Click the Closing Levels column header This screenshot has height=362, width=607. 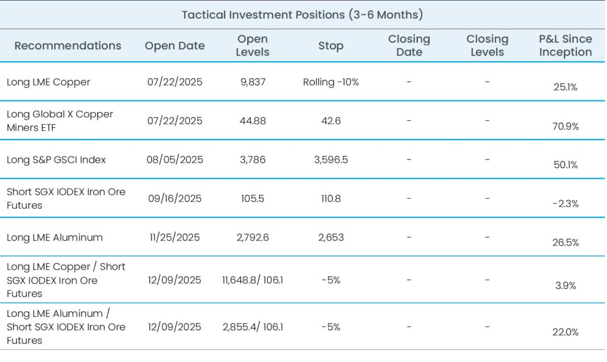(487, 46)
